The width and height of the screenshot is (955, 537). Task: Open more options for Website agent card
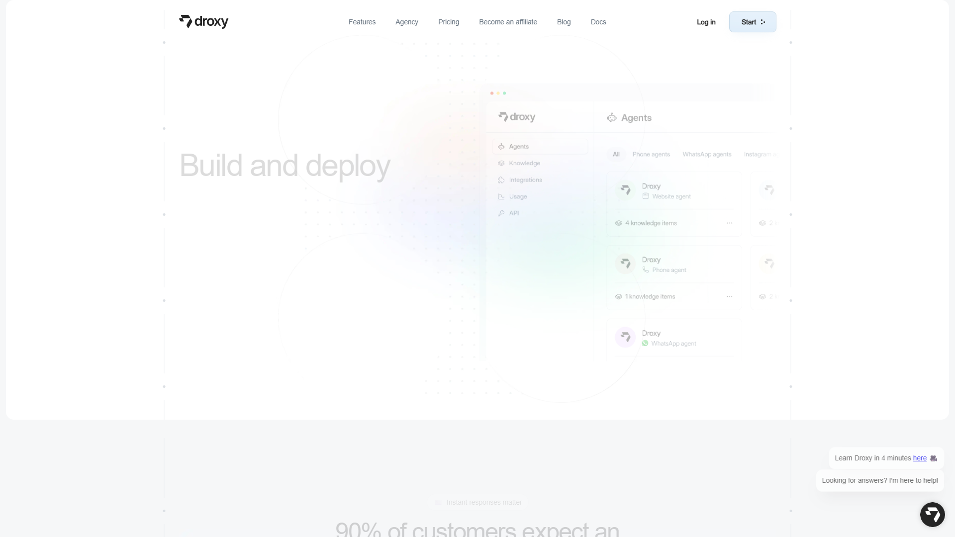point(729,223)
